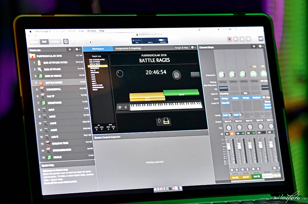Click grey button right of large knob
This screenshot has height=204, width=308.
[x=195, y=74]
